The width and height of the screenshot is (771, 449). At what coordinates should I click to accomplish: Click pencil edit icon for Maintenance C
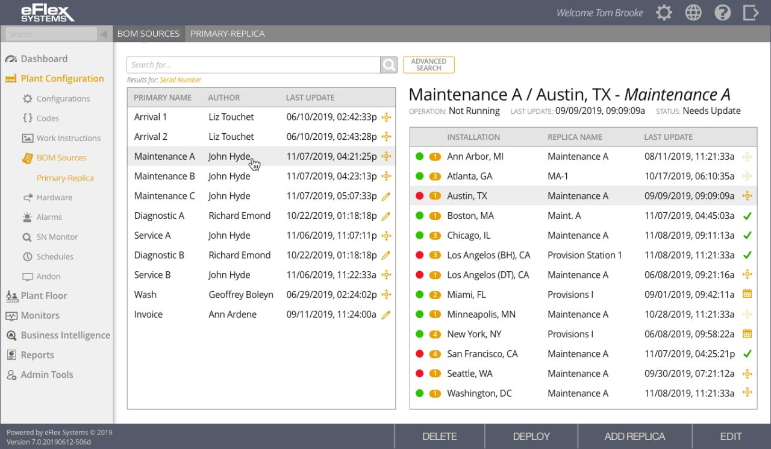[386, 196]
